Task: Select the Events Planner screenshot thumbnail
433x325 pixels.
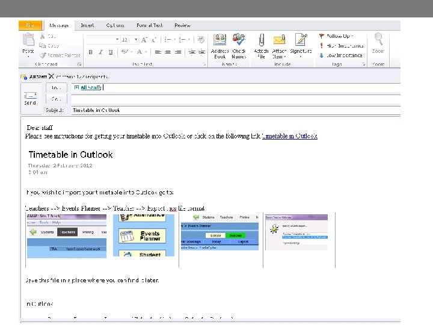Action: point(144,235)
